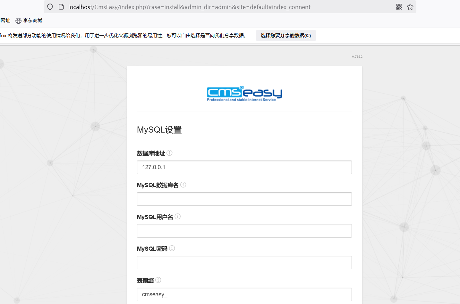460x304 pixels.
Task: Click info icon next to MySQL密码
Action: pos(172,248)
